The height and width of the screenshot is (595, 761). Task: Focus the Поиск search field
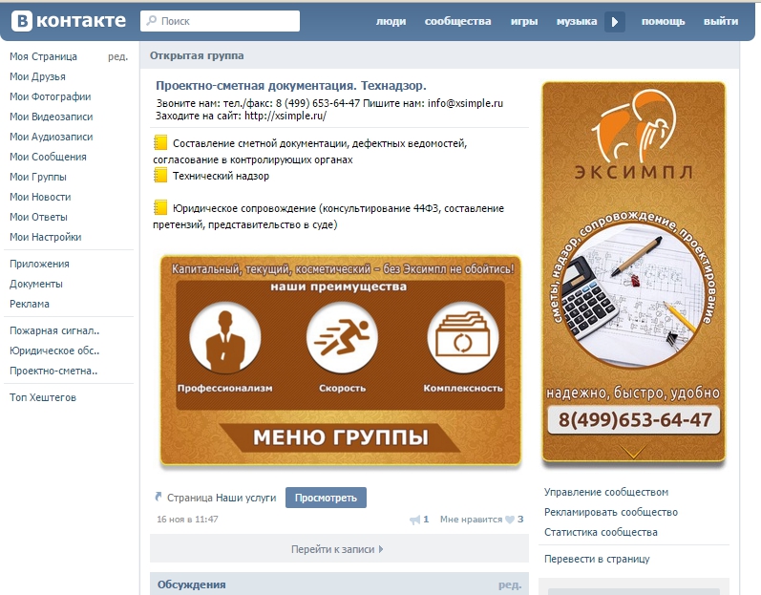pos(220,21)
